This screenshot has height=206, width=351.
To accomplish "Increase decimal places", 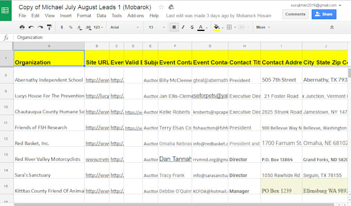I will click(88, 27).
